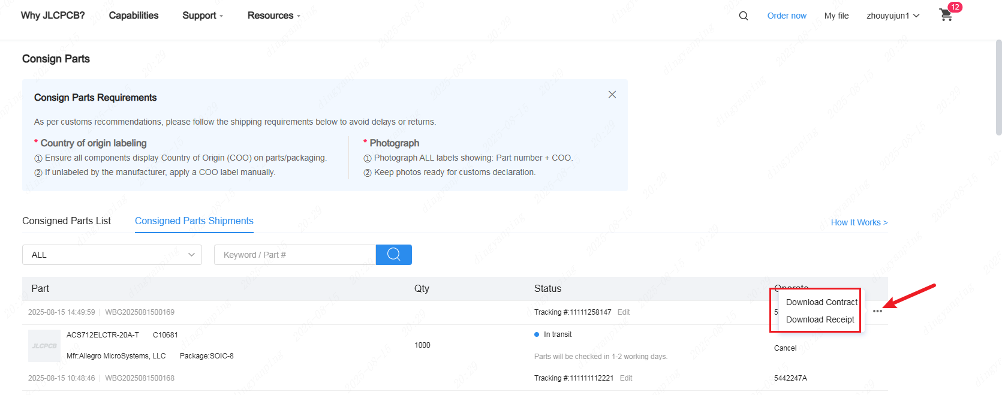Click shipment ID WBG2025081500168
Screen dimensions: 1002x395
click(x=140, y=378)
